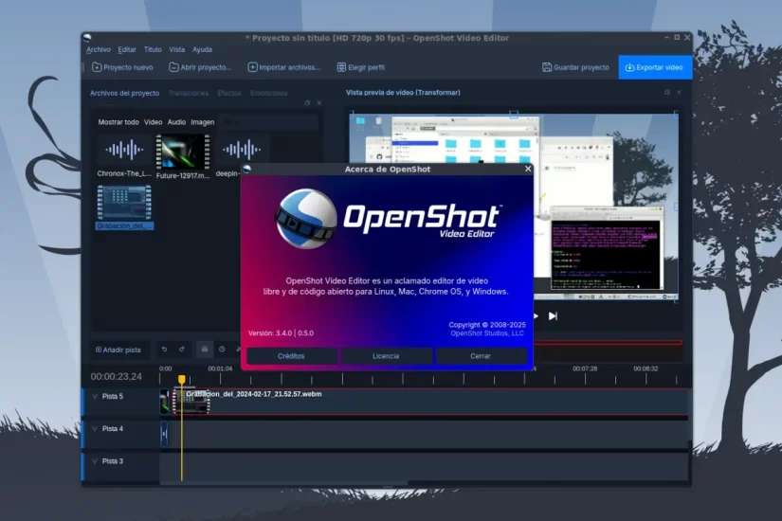Open the Archivo menu
The height and width of the screenshot is (521, 782).
coord(99,50)
